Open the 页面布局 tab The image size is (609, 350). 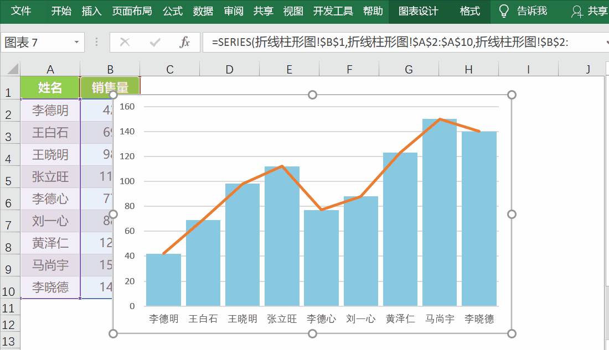tap(132, 11)
